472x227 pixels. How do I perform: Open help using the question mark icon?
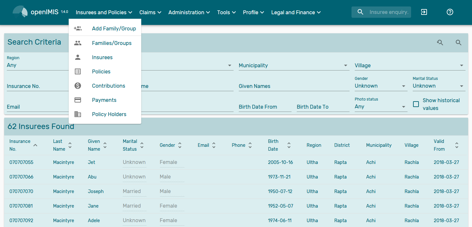pos(450,12)
